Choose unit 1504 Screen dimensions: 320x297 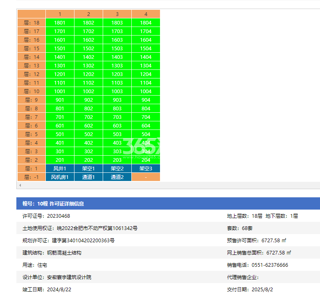tap(146, 48)
